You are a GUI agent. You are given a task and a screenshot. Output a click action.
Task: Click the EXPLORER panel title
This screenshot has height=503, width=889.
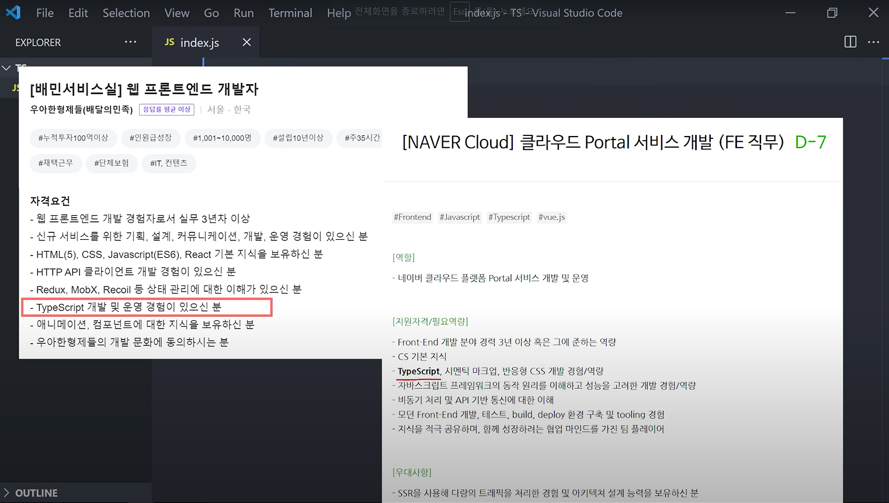click(x=38, y=43)
